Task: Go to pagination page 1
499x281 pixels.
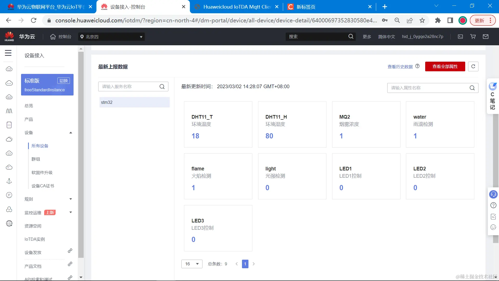Action: [245, 264]
